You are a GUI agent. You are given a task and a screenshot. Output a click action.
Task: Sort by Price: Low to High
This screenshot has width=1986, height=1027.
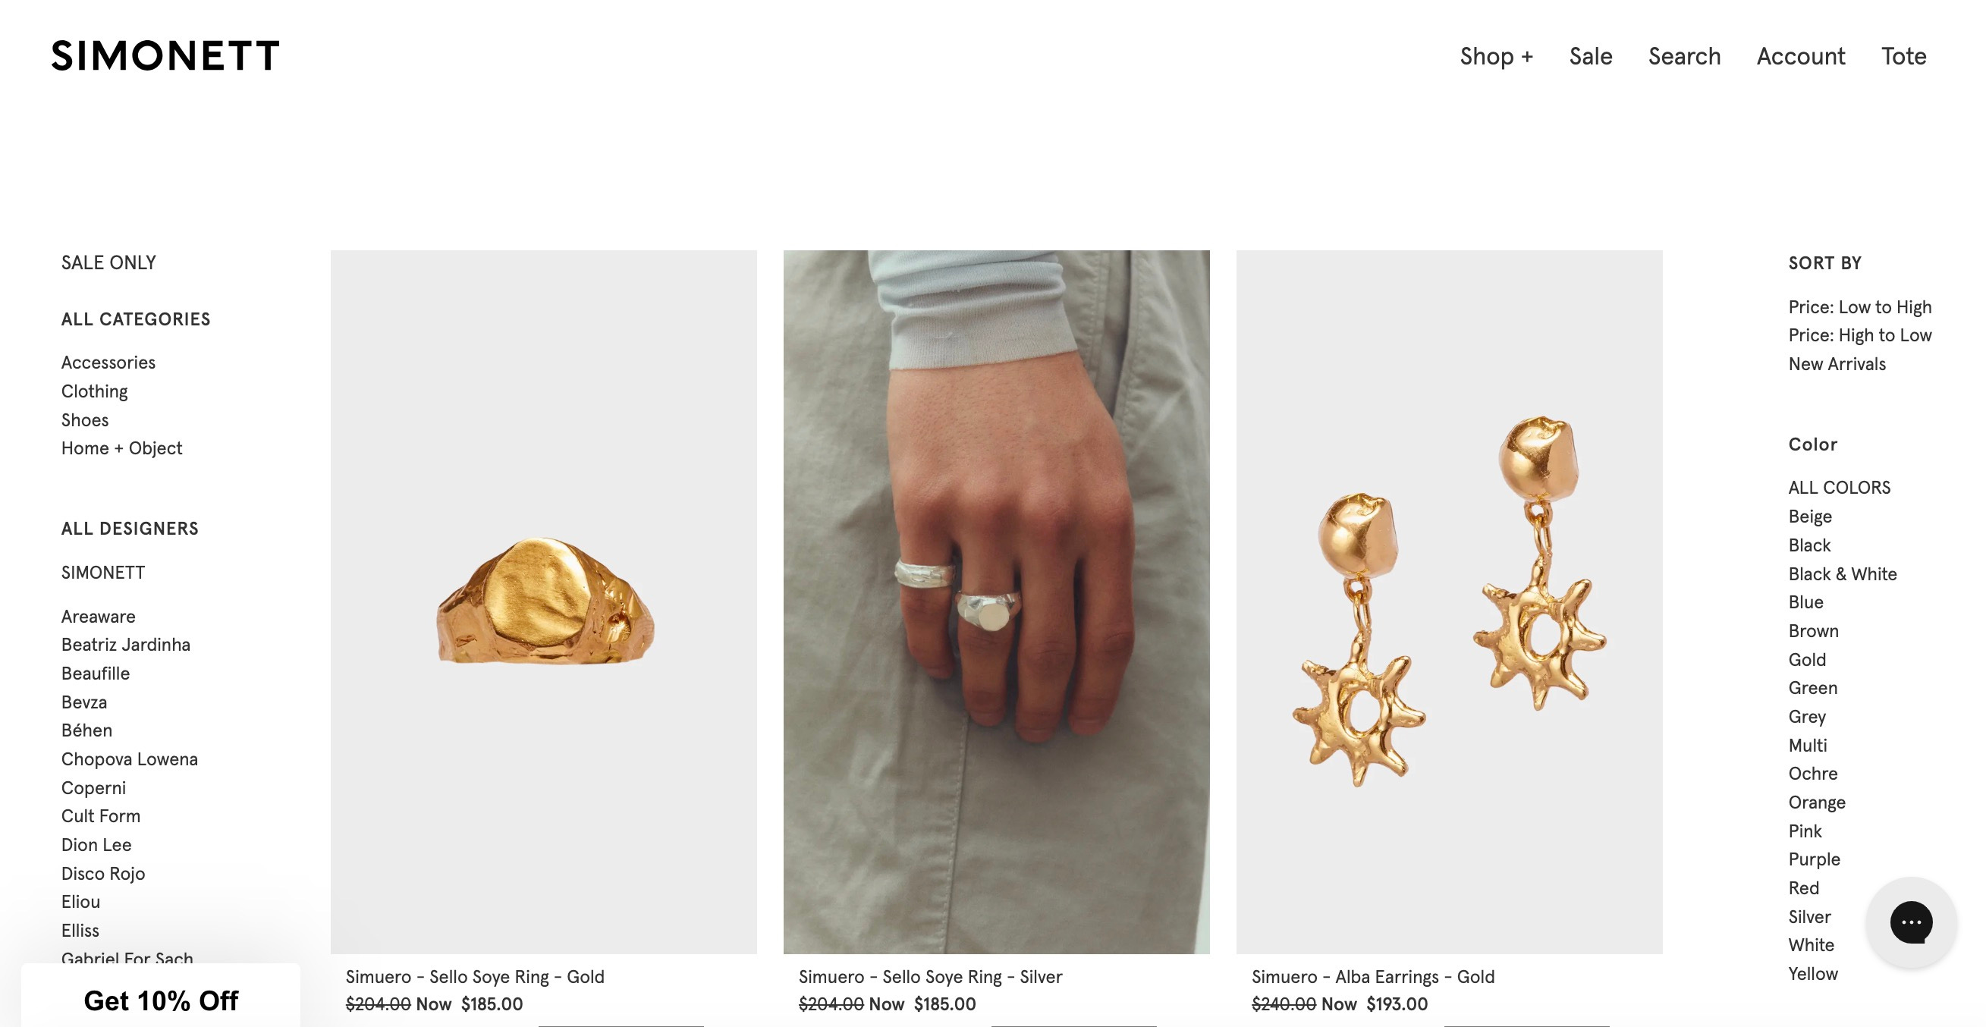pos(1859,307)
